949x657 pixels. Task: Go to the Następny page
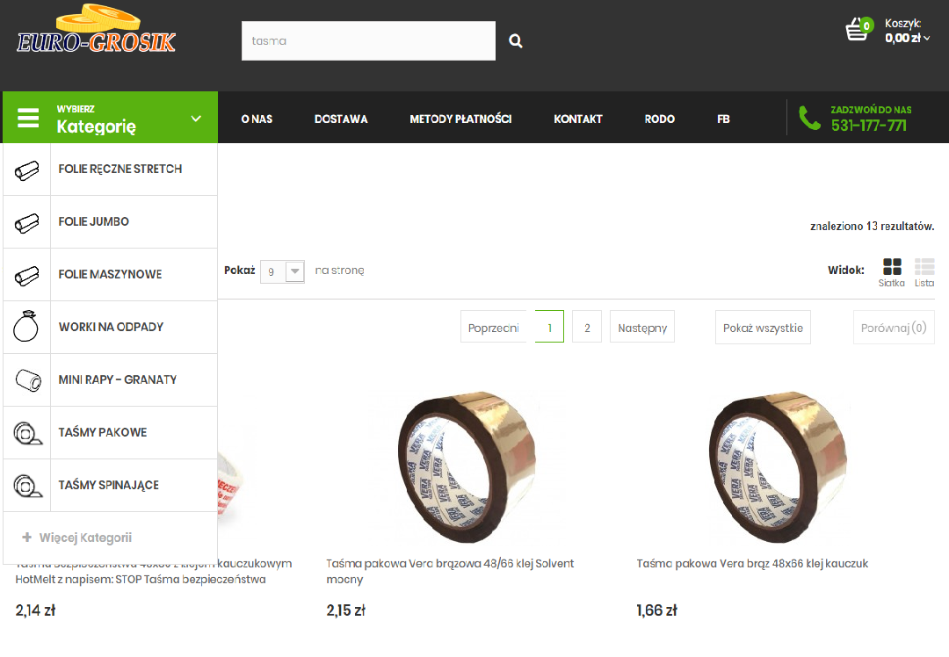[x=642, y=327]
